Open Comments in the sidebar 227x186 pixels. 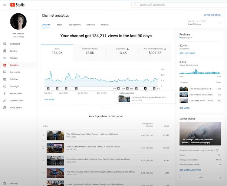click(x=15, y=72)
